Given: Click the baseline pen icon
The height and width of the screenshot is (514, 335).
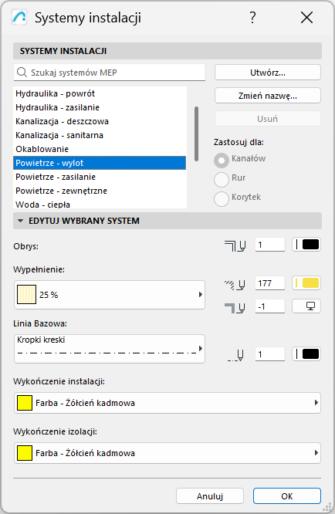Looking at the screenshot, I should click(x=235, y=355).
